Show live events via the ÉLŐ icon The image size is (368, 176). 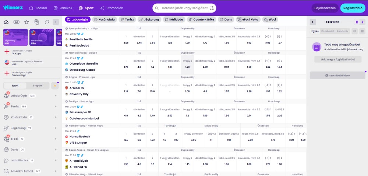[x=17, y=22]
